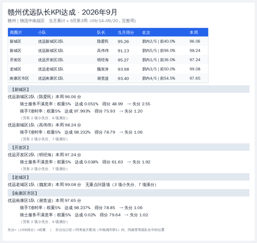Click rank cell 群内4/5 | 前54.5%
257x243 pixels.
point(159,78)
